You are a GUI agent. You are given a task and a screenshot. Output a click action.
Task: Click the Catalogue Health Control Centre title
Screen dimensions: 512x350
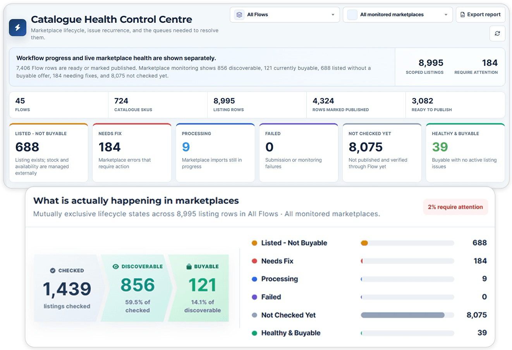(112, 19)
